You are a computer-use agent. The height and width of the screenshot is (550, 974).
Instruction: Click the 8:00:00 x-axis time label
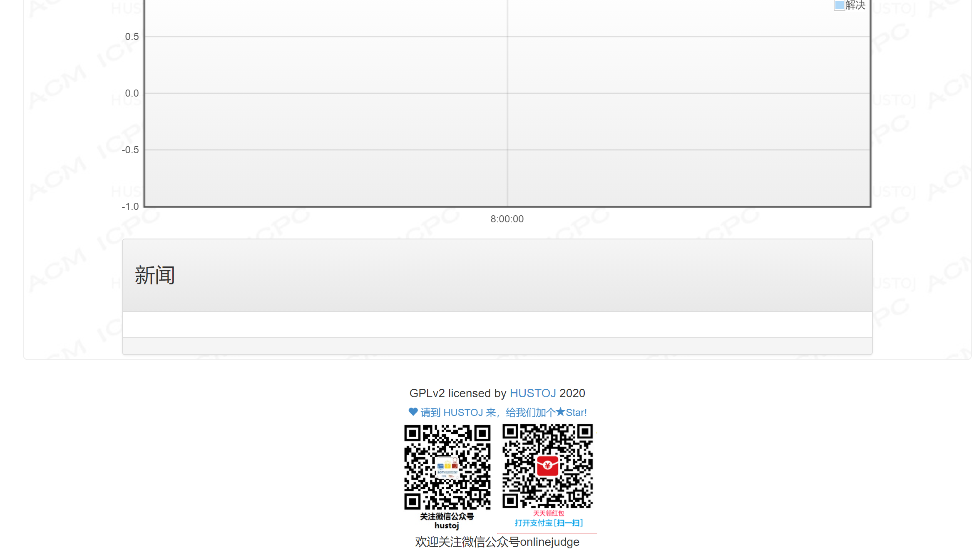point(507,219)
